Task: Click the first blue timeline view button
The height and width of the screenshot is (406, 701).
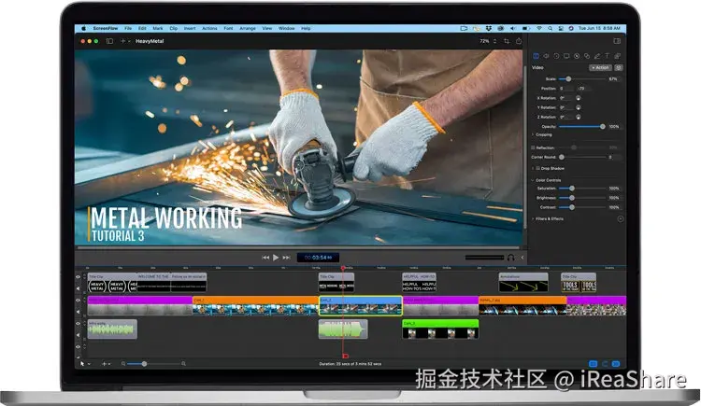Action: click(594, 364)
